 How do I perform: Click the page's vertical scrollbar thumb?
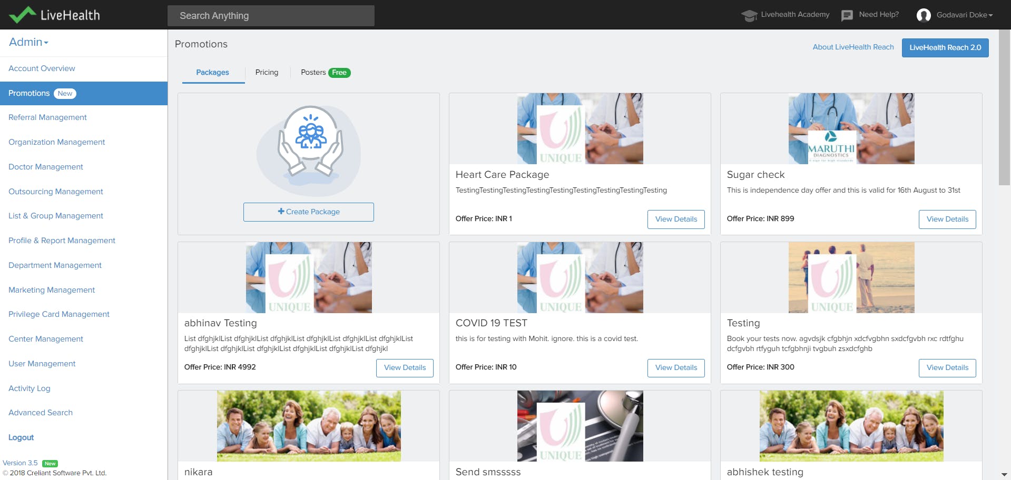1005,107
